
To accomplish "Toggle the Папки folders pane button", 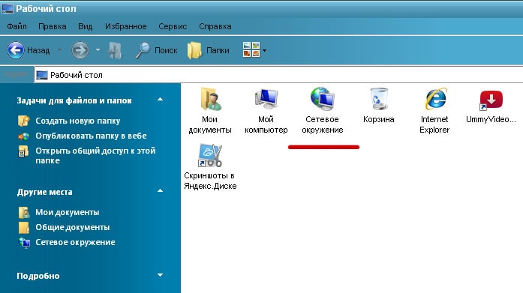I will [x=208, y=50].
